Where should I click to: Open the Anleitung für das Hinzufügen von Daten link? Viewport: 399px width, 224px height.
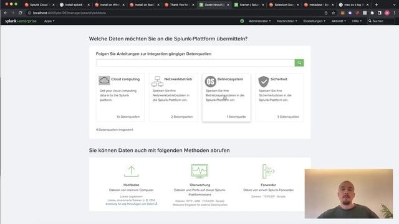pyautogui.click(x=132, y=204)
